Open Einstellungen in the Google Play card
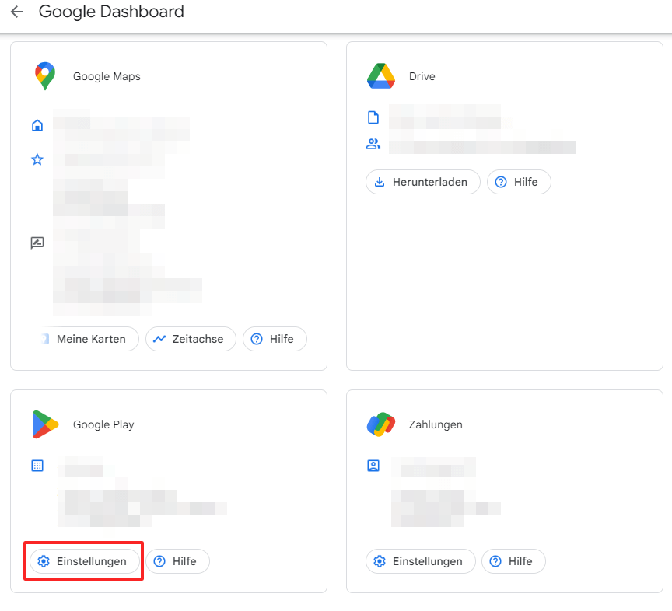The image size is (672, 611). (x=85, y=561)
